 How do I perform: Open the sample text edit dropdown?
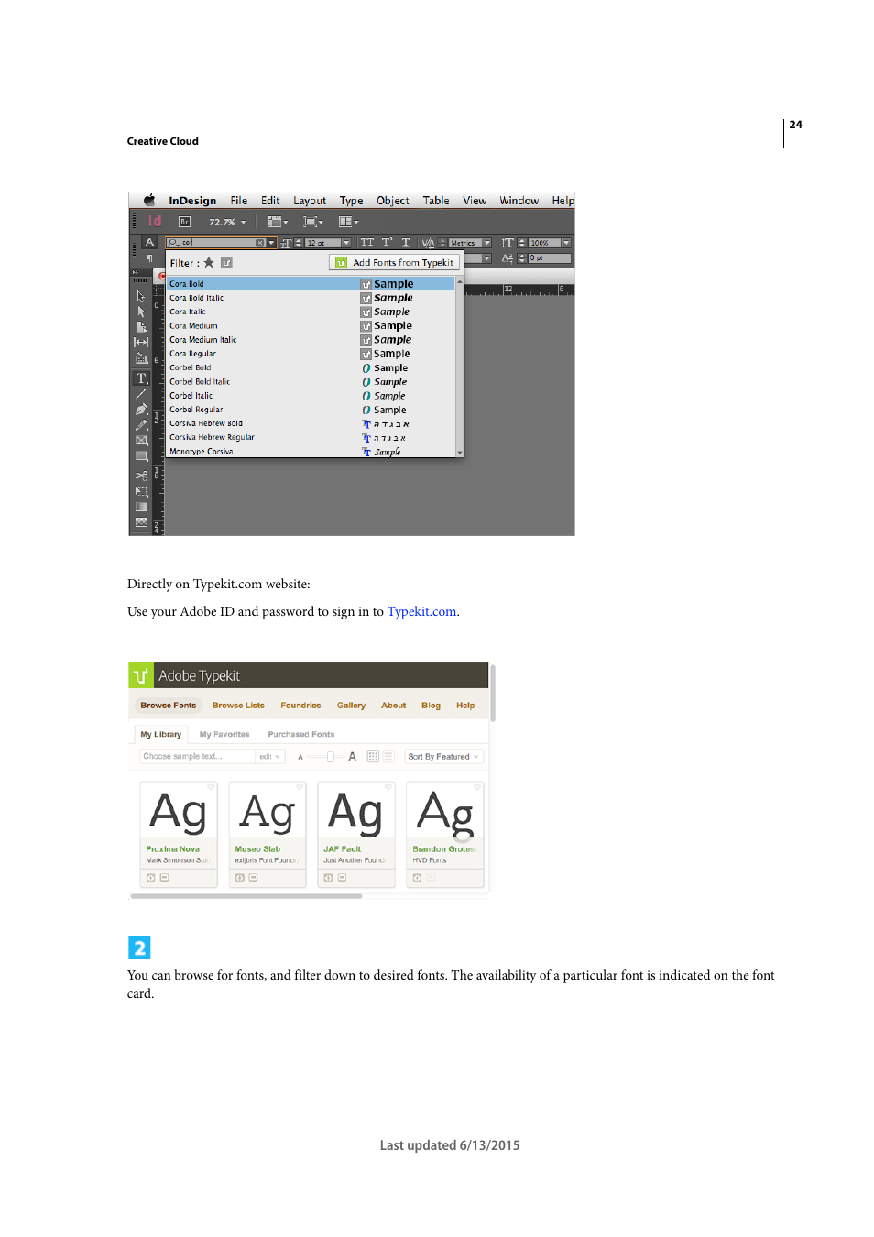coord(269,757)
